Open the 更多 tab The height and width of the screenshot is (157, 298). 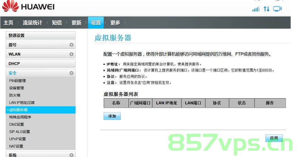click(x=115, y=23)
